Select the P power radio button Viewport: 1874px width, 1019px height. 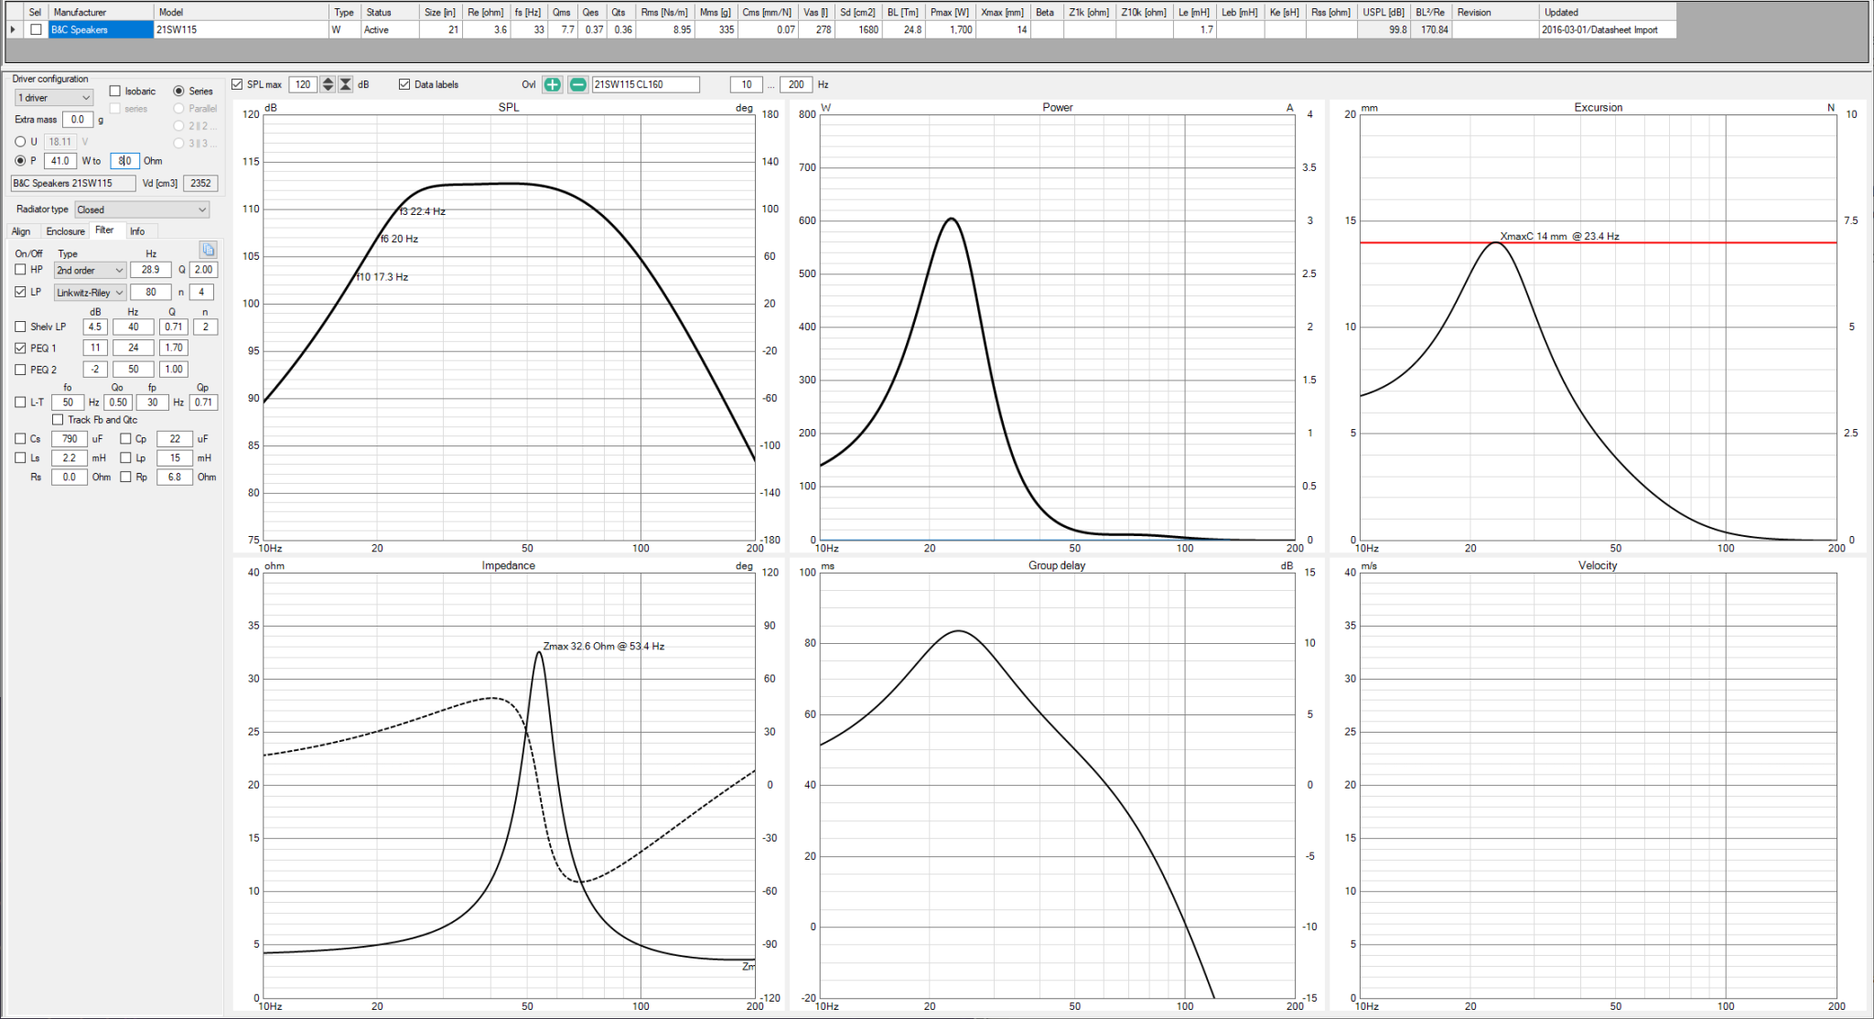(20, 161)
